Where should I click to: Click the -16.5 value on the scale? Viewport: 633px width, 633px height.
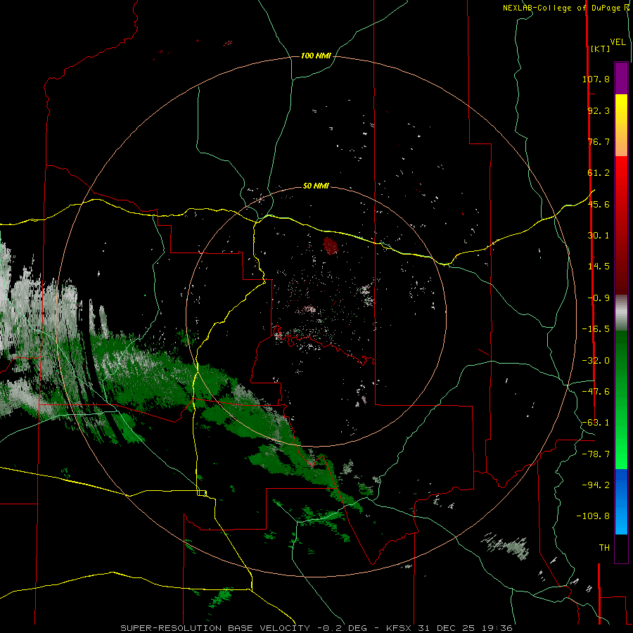point(596,329)
